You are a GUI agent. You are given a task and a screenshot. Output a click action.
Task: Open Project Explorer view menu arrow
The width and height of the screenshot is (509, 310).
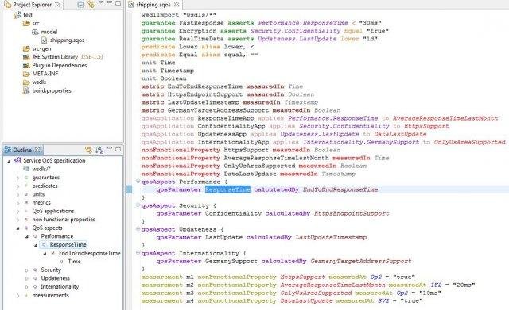coord(101,2)
